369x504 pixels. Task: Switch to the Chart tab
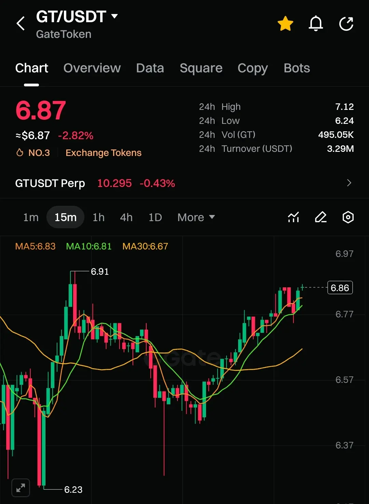click(x=32, y=68)
